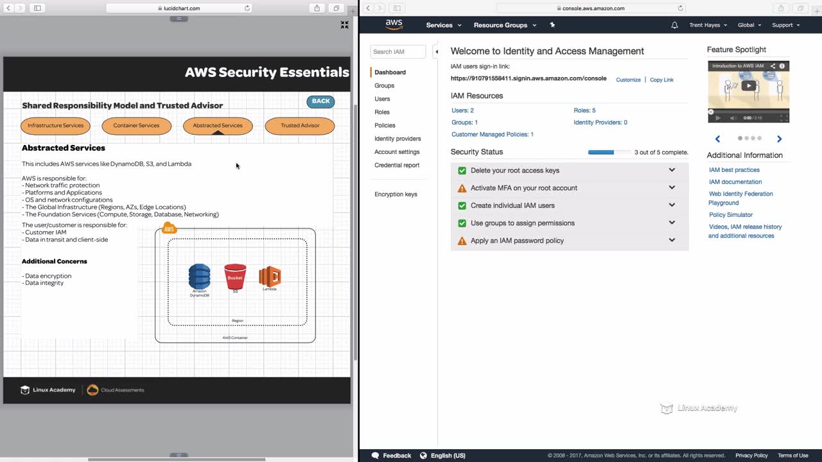Open Encryption keys in the sidebar
The width and height of the screenshot is (822, 462).
(x=396, y=194)
